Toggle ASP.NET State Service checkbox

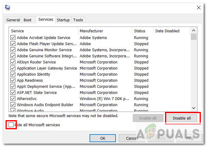(13, 92)
